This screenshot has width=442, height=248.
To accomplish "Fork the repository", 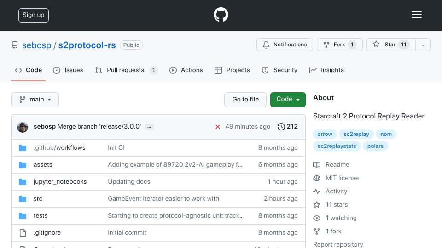I will (x=340, y=45).
